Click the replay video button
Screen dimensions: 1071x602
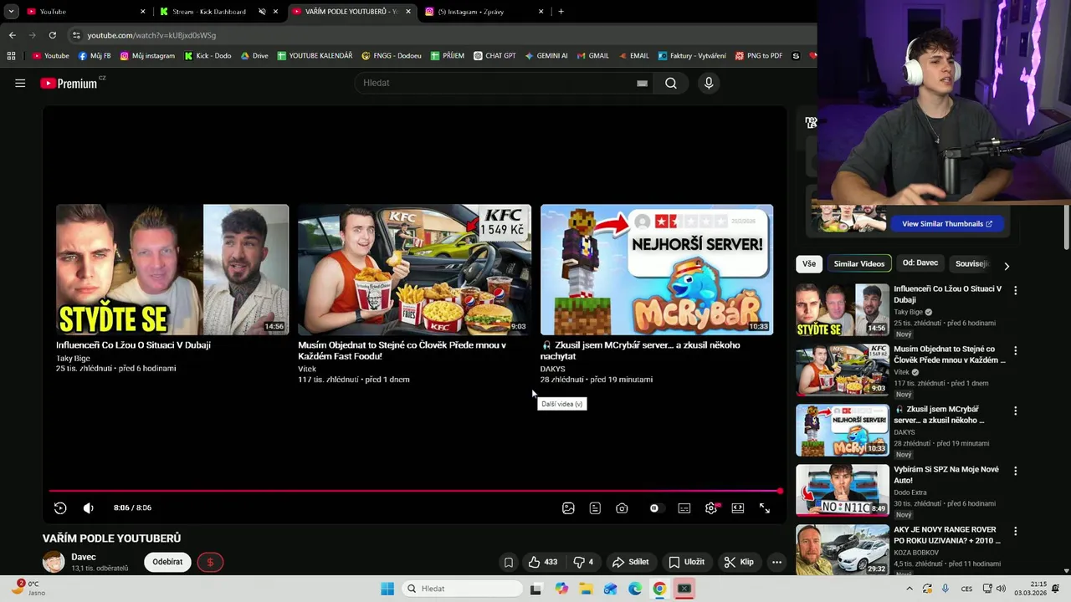[60, 508]
